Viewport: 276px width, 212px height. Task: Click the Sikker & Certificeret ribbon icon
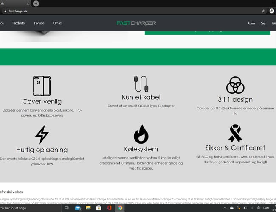235,134
